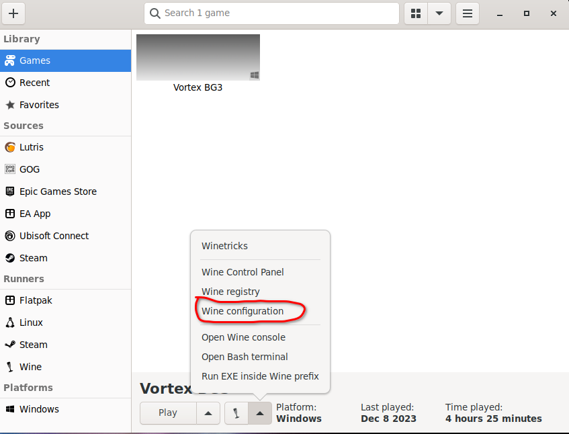
Task: Expand the Play options arrow
Action: click(208, 413)
